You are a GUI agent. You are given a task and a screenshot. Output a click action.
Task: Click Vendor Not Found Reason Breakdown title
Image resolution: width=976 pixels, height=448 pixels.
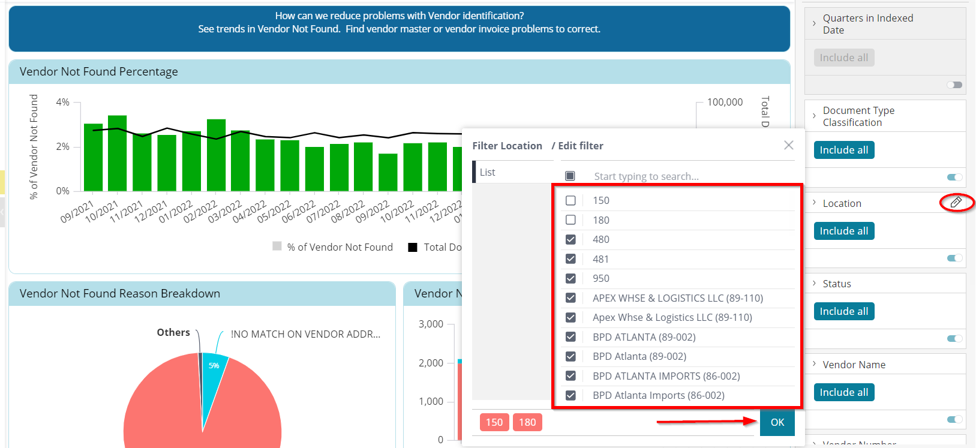click(x=120, y=293)
